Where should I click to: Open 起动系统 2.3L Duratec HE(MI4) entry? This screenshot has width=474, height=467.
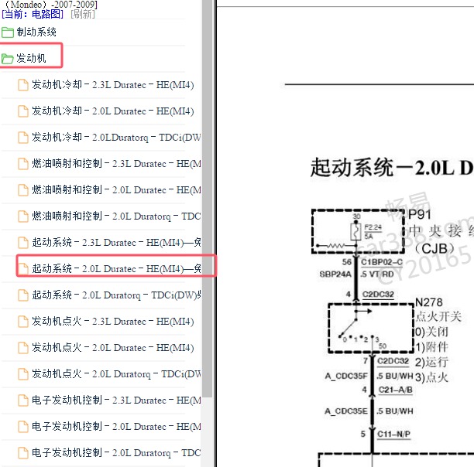tap(116, 242)
